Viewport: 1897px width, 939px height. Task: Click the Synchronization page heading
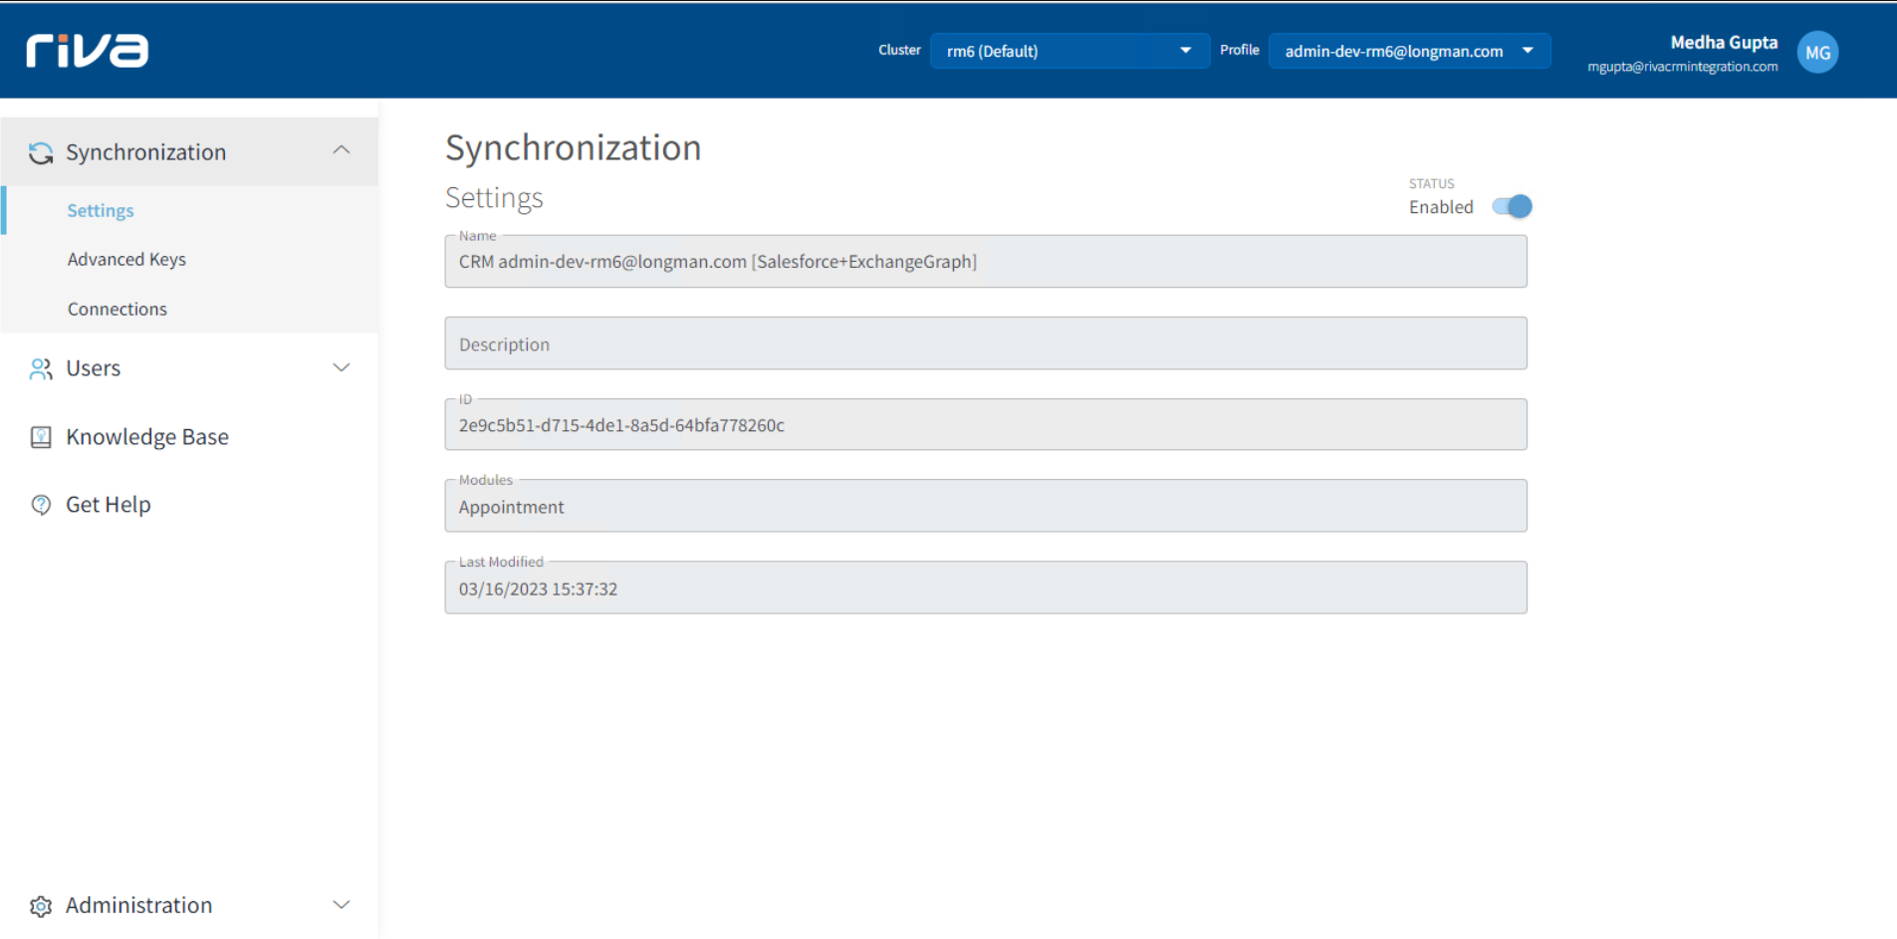click(x=574, y=148)
